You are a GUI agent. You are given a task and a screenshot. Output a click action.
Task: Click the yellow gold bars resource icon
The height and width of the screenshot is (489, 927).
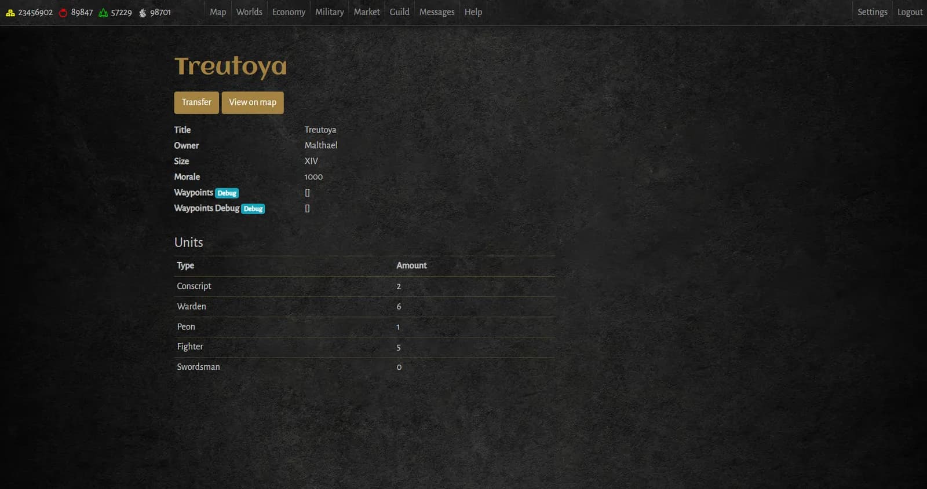pos(10,13)
